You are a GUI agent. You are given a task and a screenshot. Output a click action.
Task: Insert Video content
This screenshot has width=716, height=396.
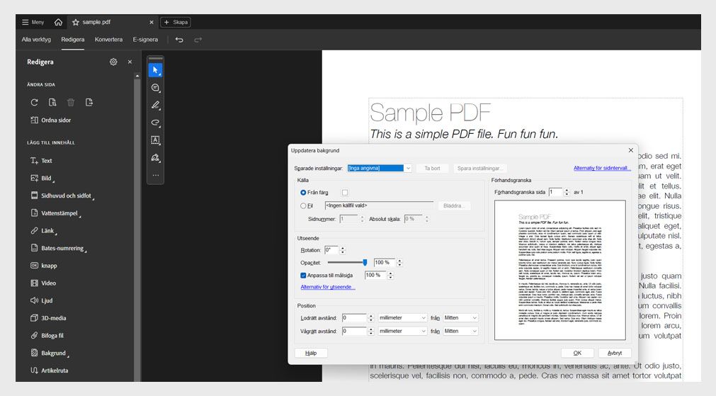[43, 283]
